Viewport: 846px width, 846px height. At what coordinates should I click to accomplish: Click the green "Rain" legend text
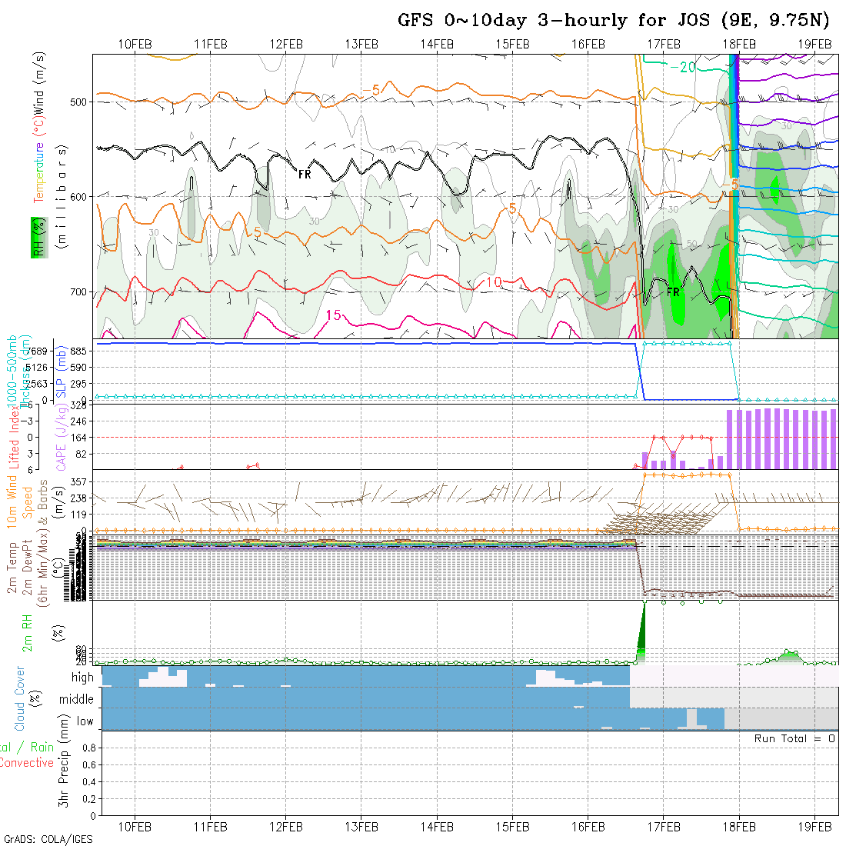tap(42, 748)
